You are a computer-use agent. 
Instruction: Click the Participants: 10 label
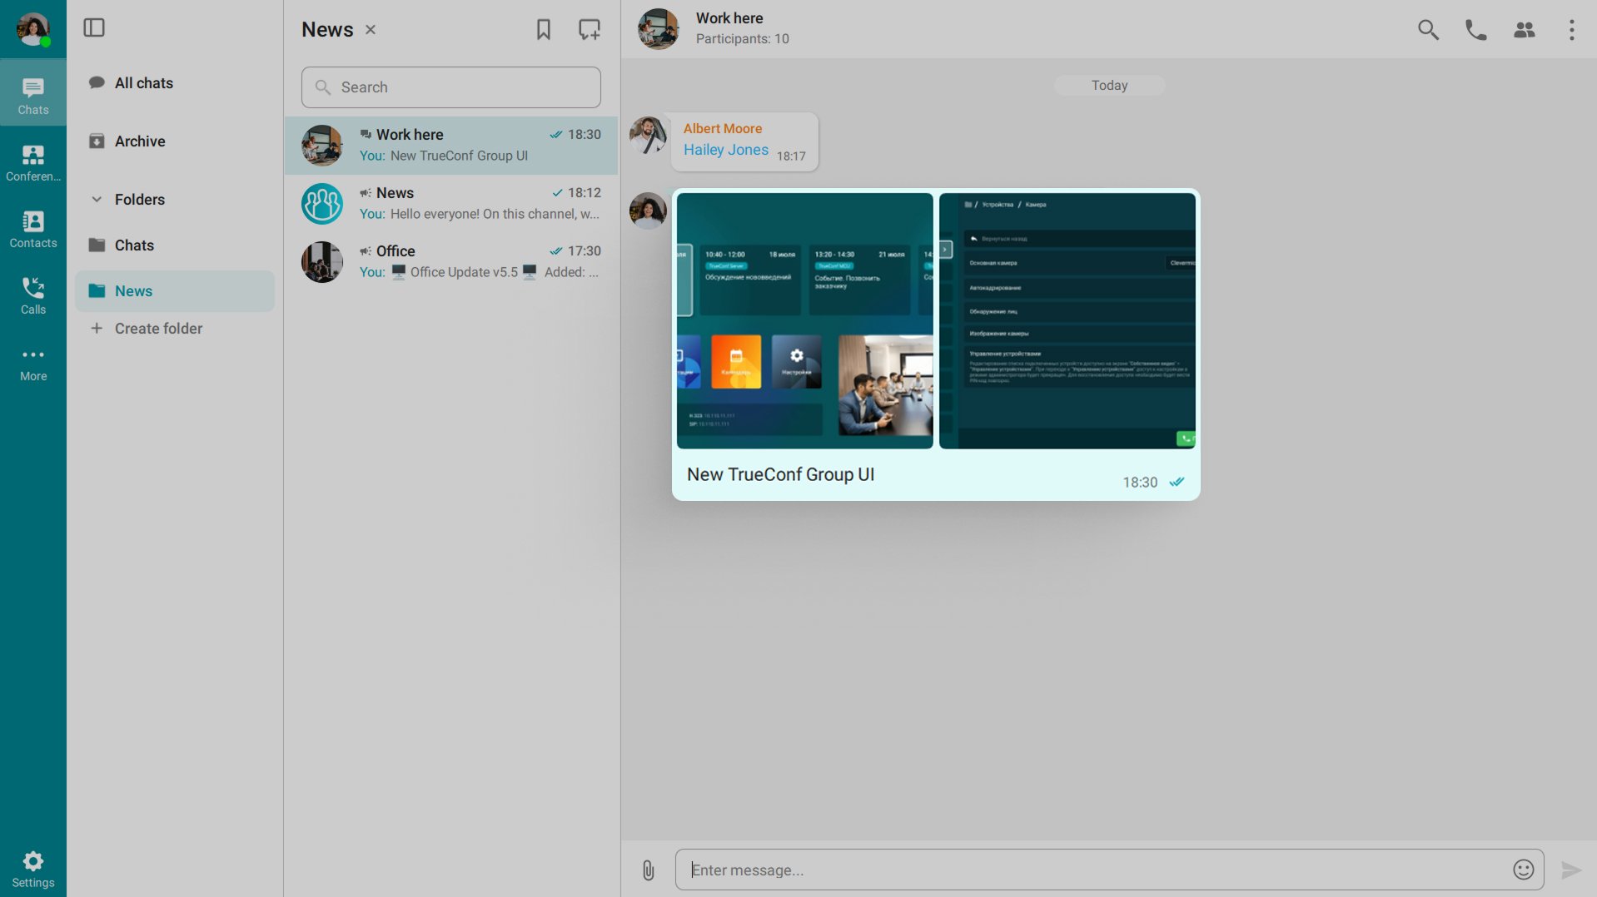743,39
